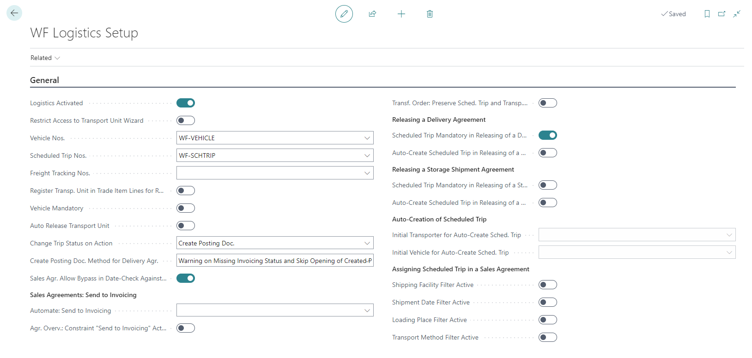
Task: Click the pencil edit icon
Action: (x=344, y=14)
